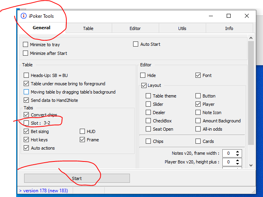This screenshot has height=197, width=263.
Task: Switch to the General tab
Action: (x=41, y=28)
